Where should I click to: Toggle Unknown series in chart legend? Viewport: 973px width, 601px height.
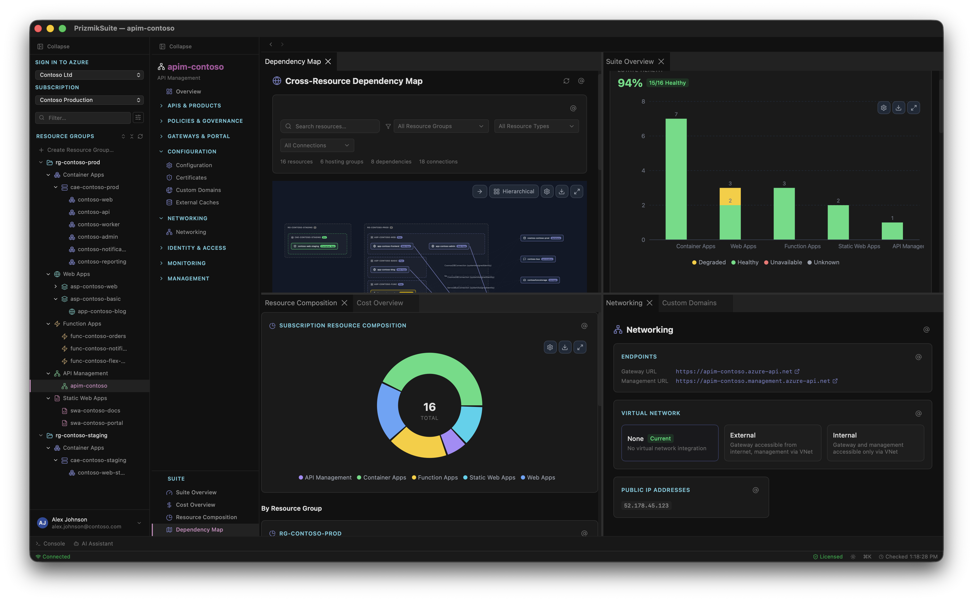(x=823, y=262)
